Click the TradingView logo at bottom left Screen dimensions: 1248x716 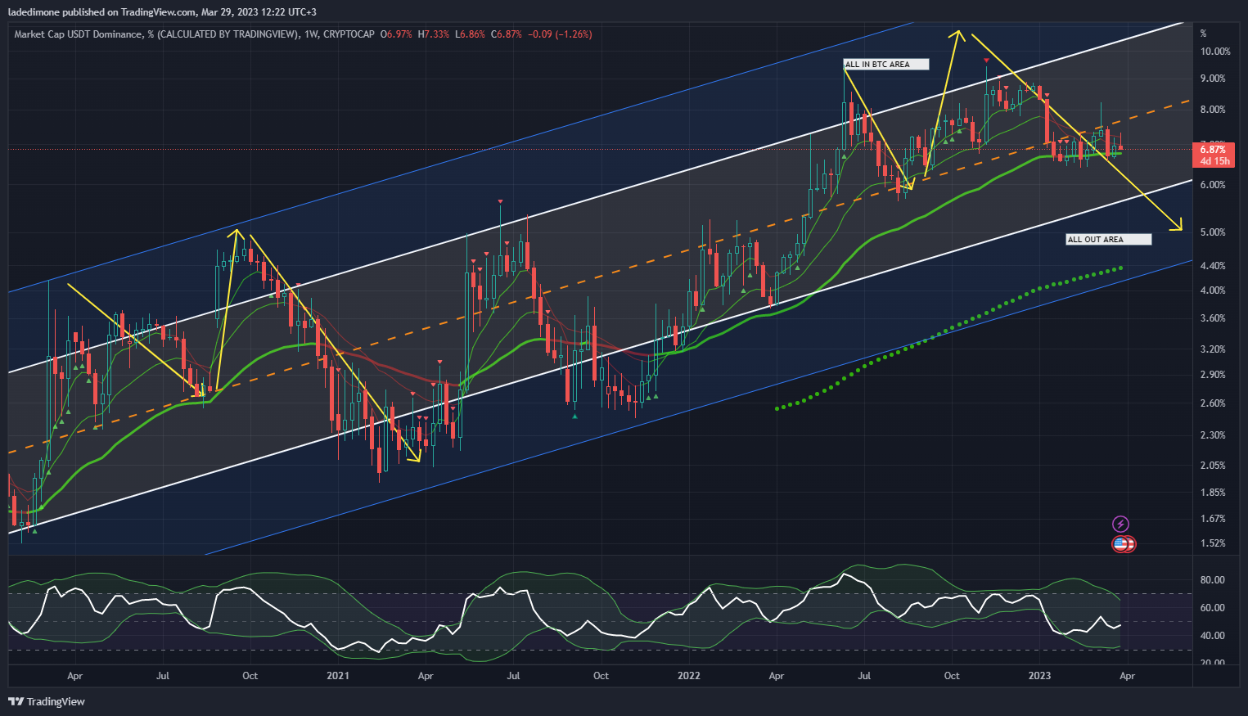(47, 701)
